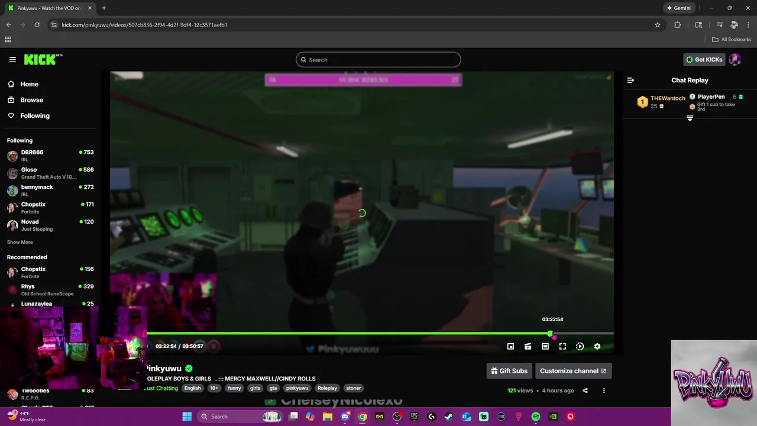Click the KICK logo
Viewport: 757px width, 426px height.
[x=43, y=59]
